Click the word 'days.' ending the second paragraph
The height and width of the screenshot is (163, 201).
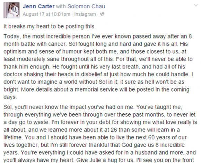[10, 97]
